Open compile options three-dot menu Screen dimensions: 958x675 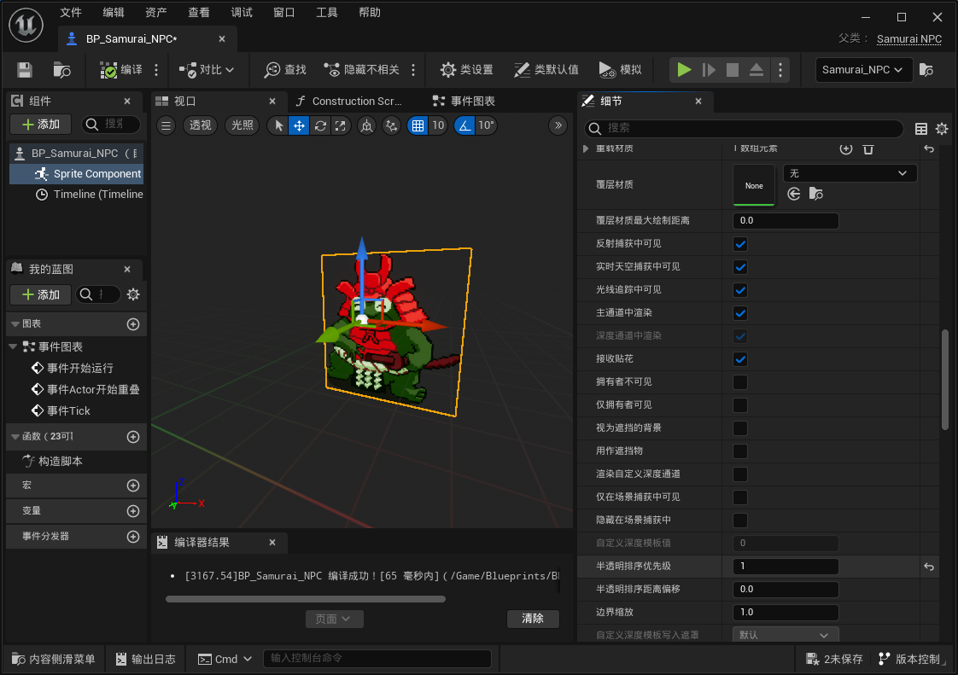pos(156,70)
